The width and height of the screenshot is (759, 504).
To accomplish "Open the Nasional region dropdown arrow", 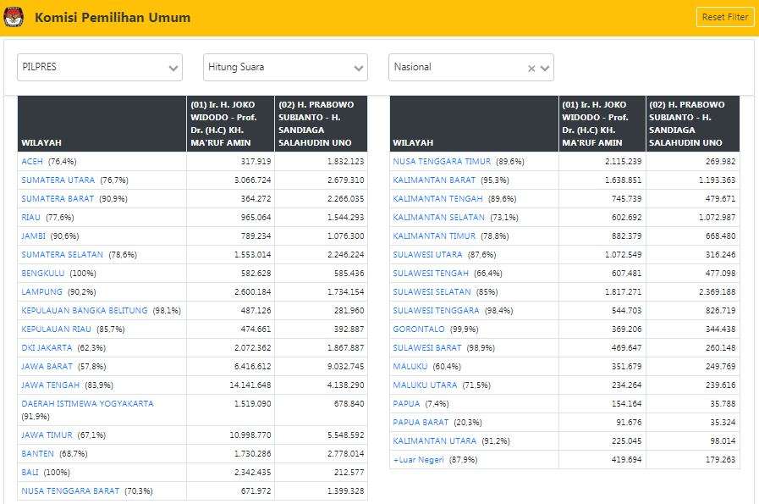I will point(545,69).
